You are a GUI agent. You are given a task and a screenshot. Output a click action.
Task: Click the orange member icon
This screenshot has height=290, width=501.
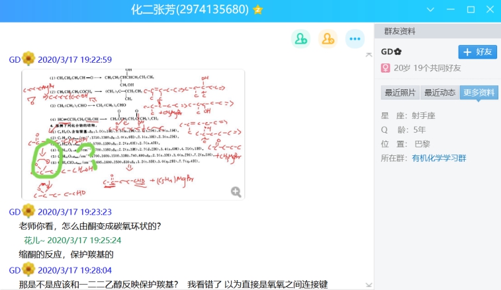(x=328, y=39)
